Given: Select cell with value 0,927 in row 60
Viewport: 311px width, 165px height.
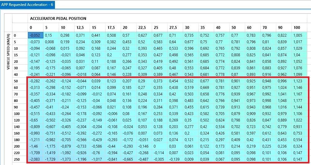Looking at the screenshot, I should click(x=237, y=87).
